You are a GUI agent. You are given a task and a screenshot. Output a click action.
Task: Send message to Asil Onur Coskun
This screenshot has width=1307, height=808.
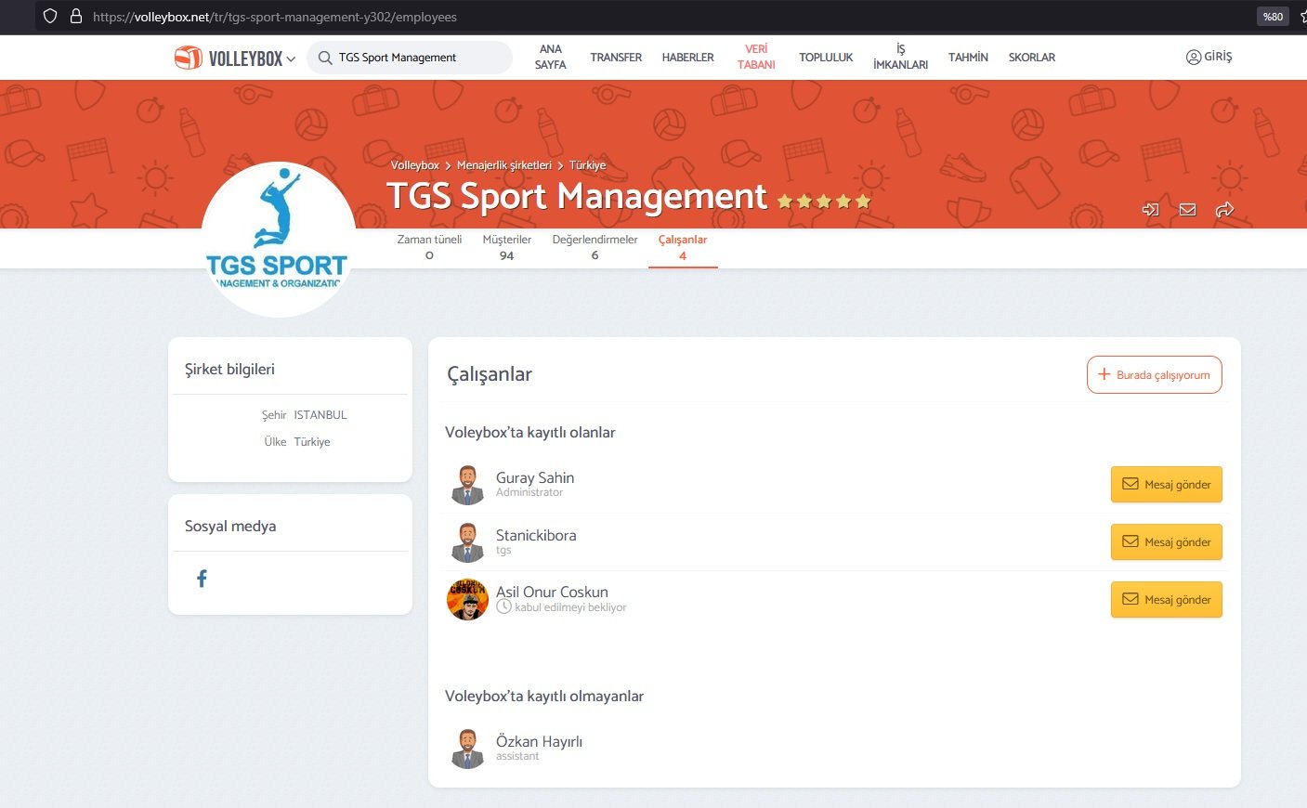[x=1166, y=600]
